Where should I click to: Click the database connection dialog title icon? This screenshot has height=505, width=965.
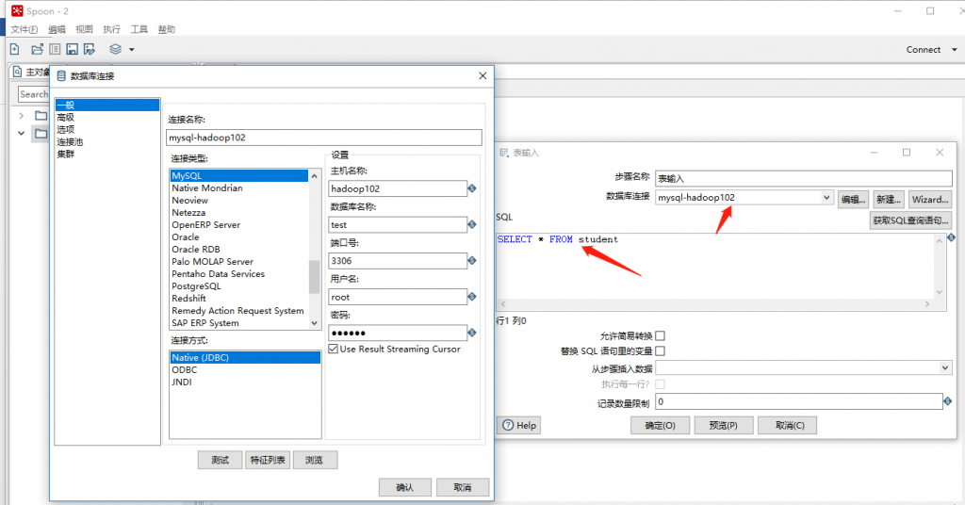click(x=61, y=75)
